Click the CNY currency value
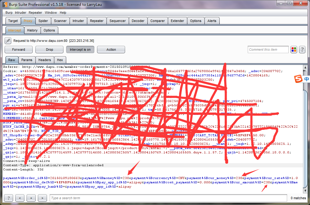Viewport: 310px width, 205px height. [x=182, y=178]
